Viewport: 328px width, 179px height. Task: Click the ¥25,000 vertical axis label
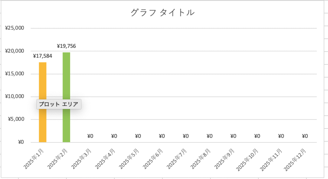pos(14,28)
